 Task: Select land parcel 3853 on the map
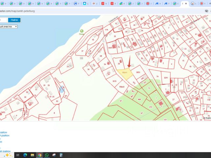click(138, 72)
